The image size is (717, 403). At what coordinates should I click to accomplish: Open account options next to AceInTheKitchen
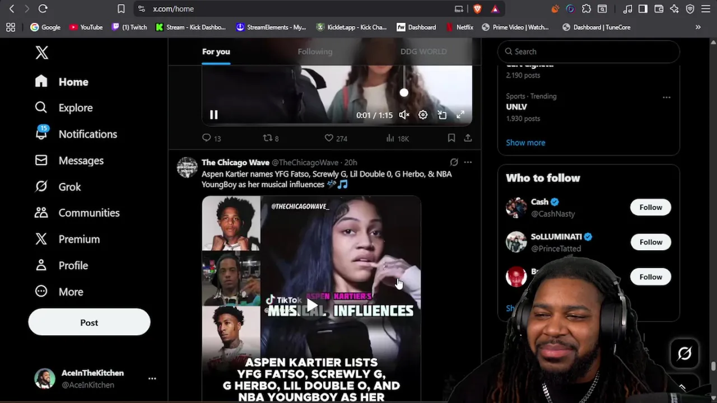click(x=152, y=378)
